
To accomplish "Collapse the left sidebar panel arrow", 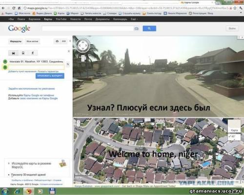I will coord(70,41).
